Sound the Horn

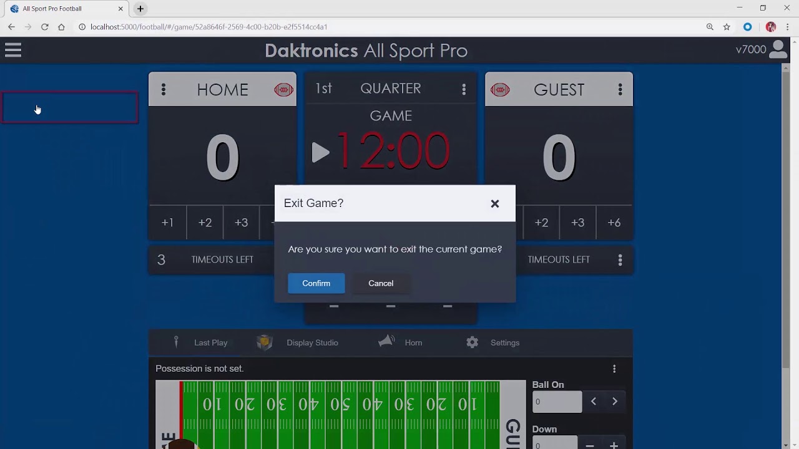(x=400, y=342)
